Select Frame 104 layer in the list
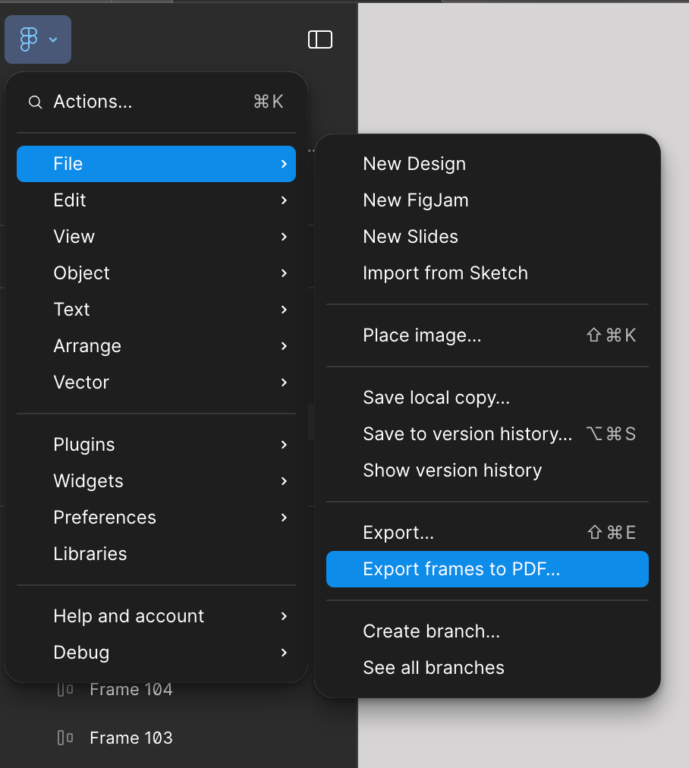Image resolution: width=689 pixels, height=768 pixels. coord(131,690)
